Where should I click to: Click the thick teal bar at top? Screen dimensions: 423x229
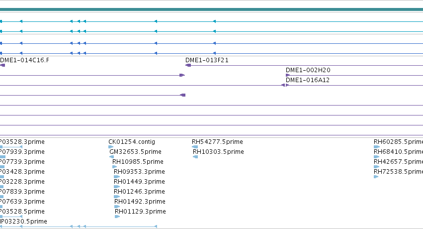pyautogui.click(x=212, y=10)
